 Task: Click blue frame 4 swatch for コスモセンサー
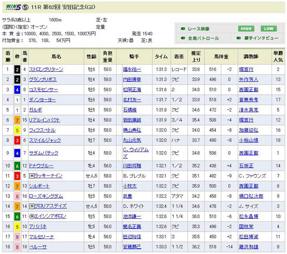point(17,90)
